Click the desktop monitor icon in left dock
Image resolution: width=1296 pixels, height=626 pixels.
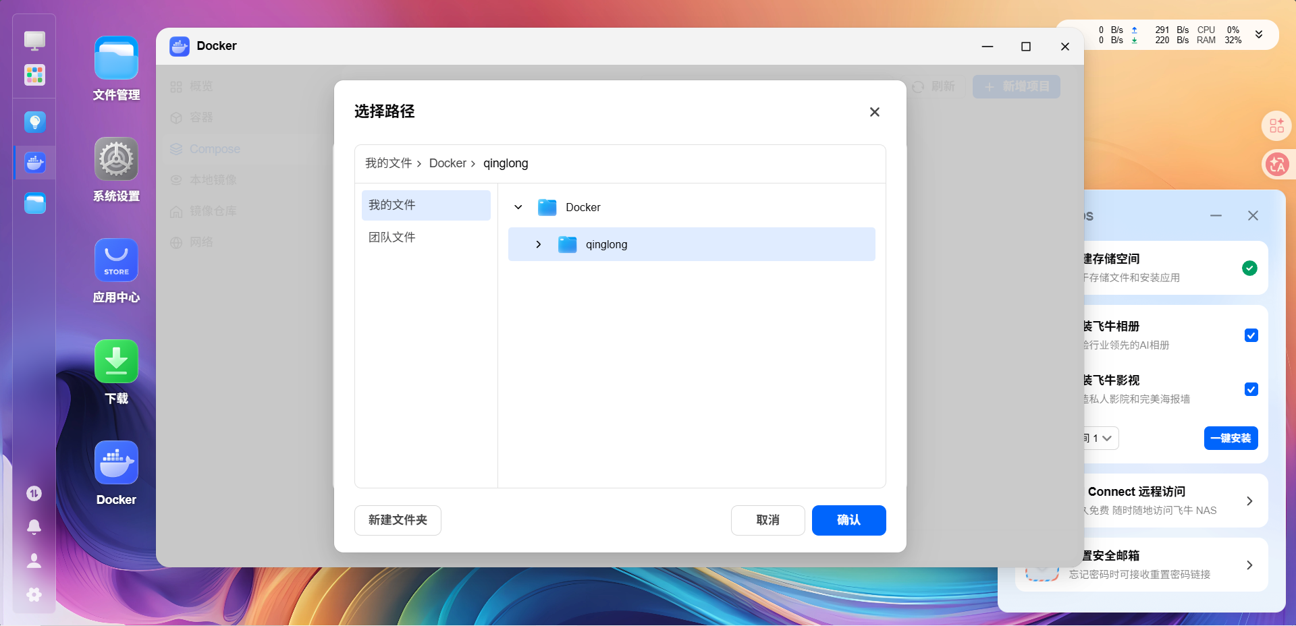34,40
